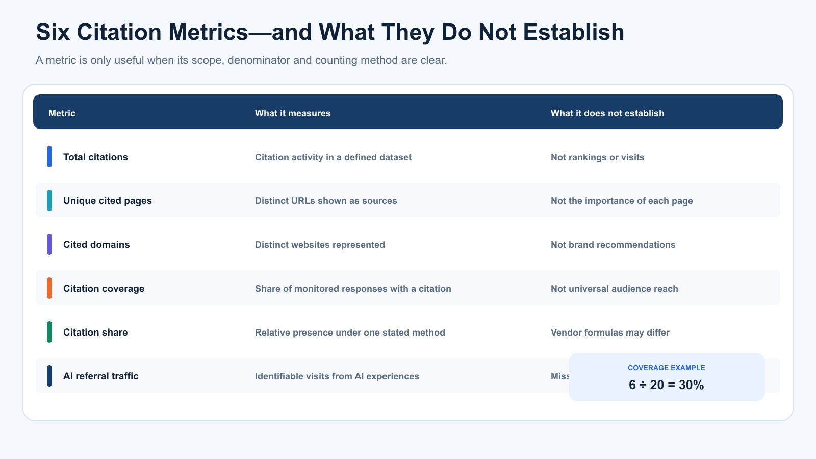Viewport: 816px width, 459px height.
Task: Click the 'Six Citation Metrics' main title
Action: (x=330, y=32)
